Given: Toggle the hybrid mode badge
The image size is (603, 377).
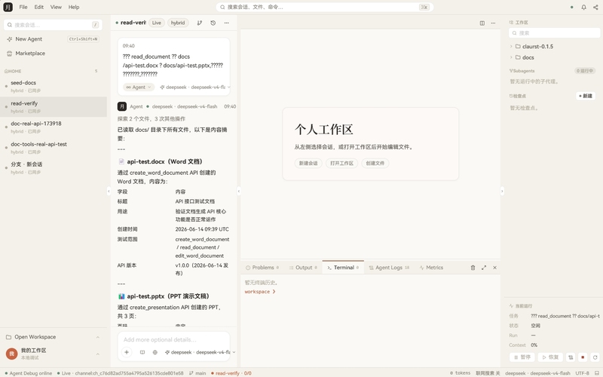Looking at the screenshot, I should [178, 23].
